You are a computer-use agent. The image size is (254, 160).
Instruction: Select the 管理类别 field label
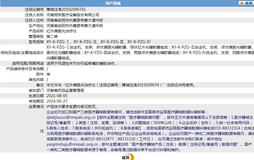tap(36, 36)
